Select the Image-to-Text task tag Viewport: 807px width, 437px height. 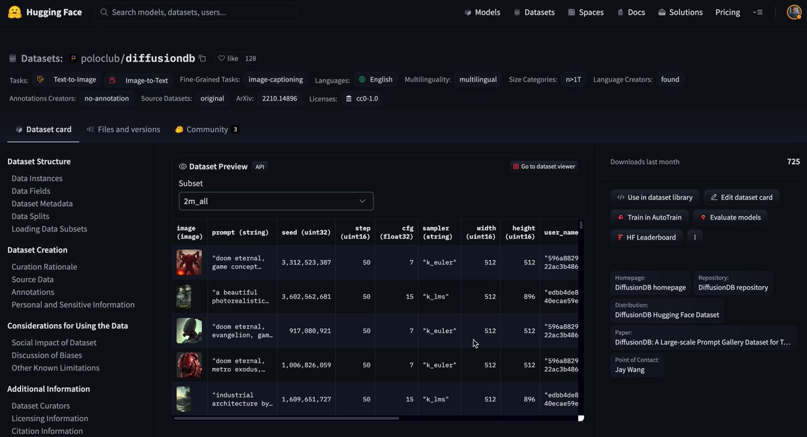[139, 80]
